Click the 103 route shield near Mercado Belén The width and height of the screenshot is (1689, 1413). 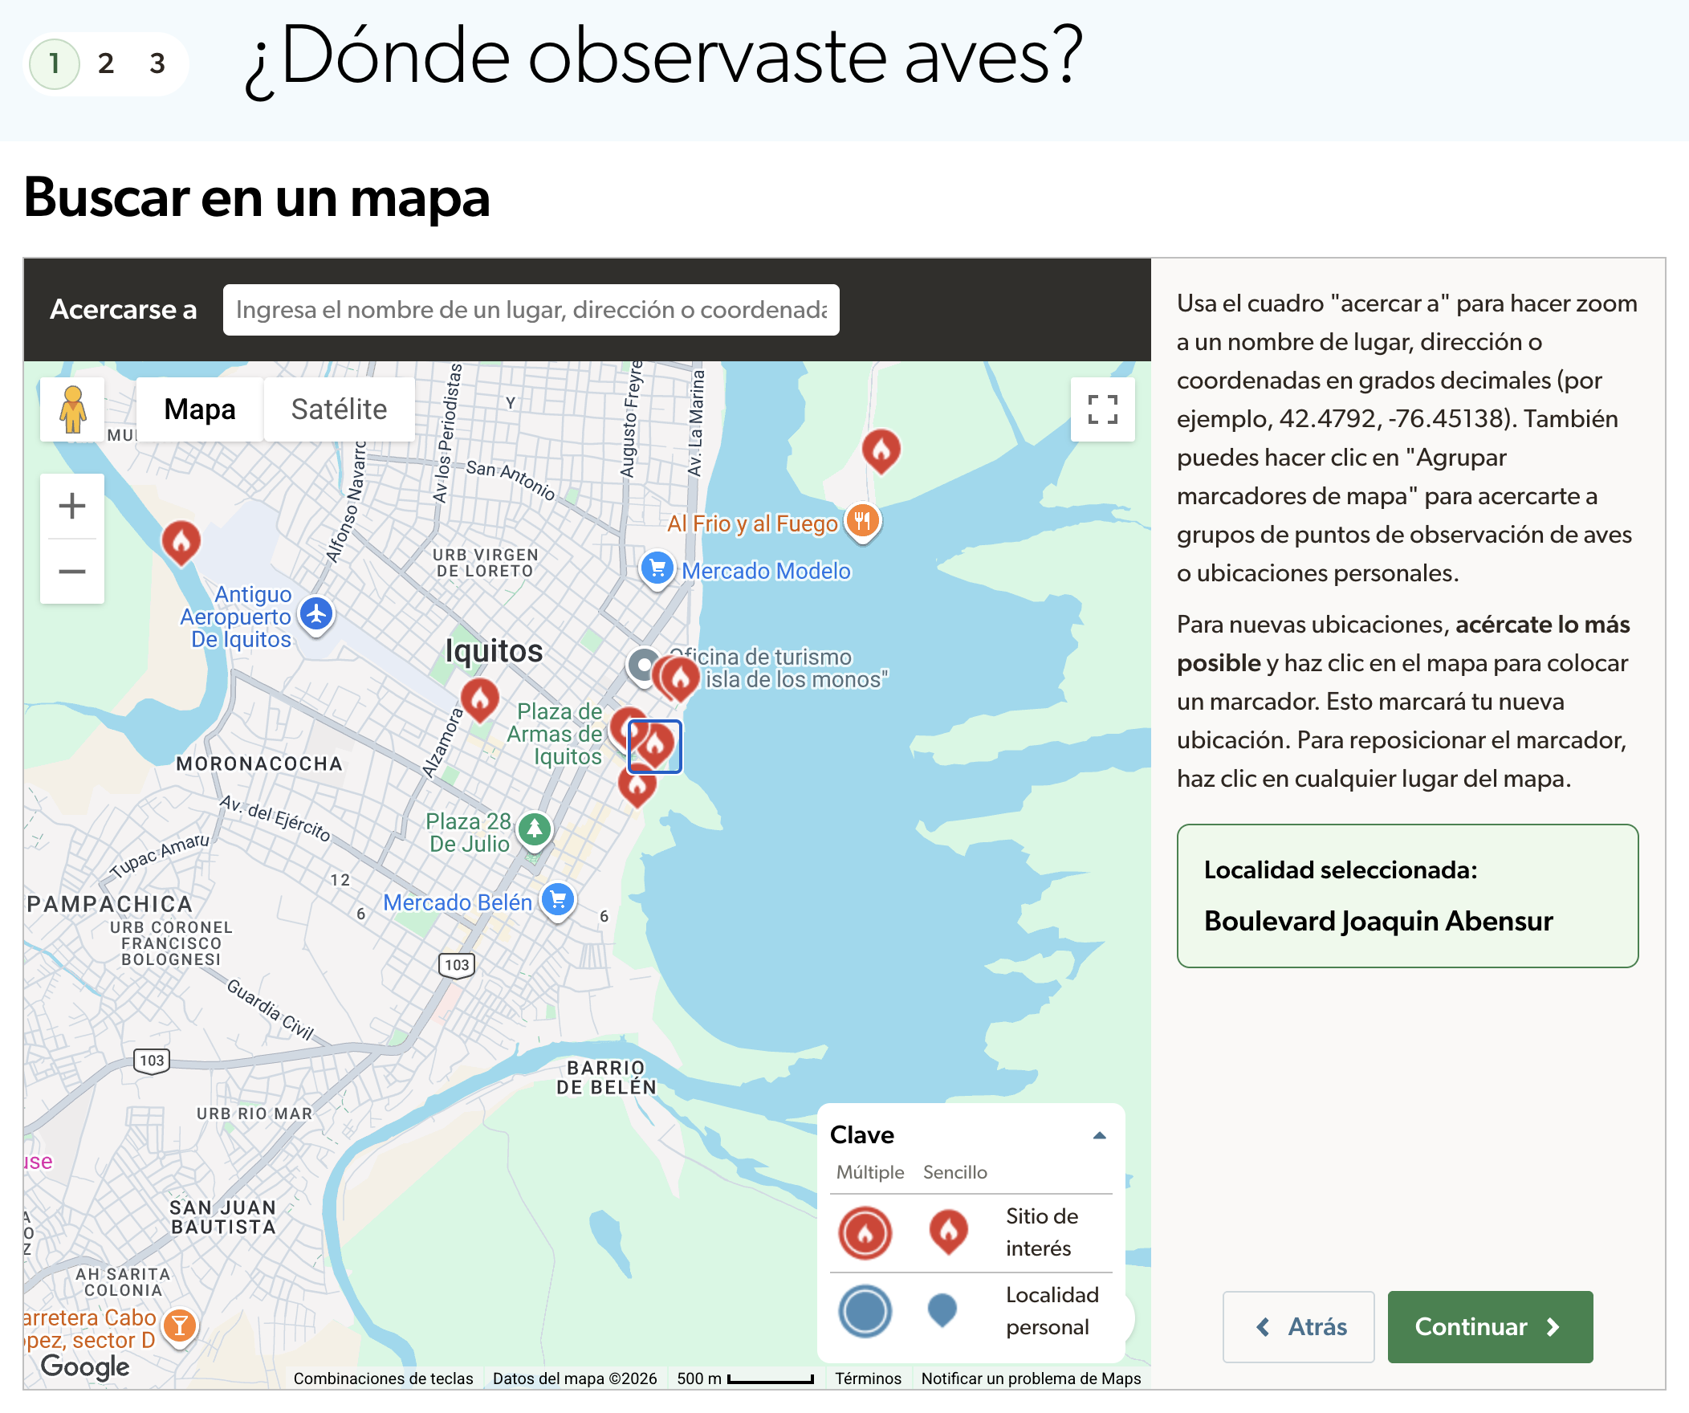point(457,964)
